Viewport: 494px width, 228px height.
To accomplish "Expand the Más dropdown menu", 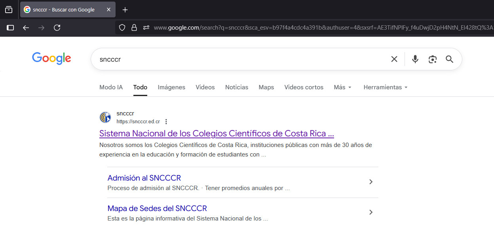I will point(342,87).
